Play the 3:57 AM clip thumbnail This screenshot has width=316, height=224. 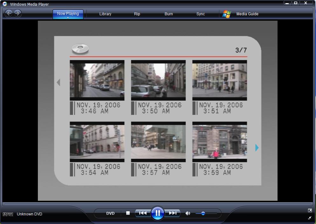(x=158, y=142)
